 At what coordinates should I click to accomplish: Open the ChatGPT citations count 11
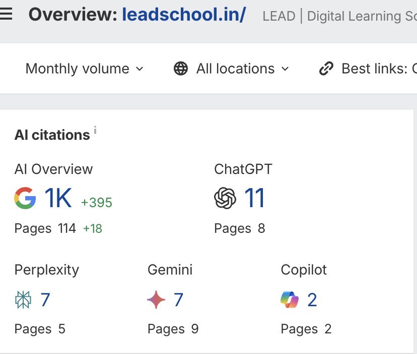pyautogui.click(x=254, y=198)
